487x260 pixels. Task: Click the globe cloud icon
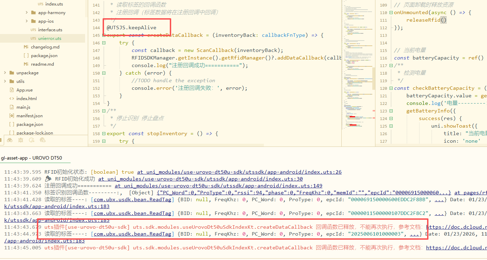coord(43,140)
